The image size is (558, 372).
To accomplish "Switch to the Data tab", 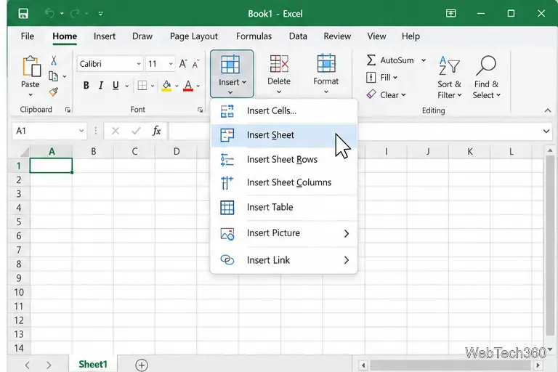I will click(298, 36).
